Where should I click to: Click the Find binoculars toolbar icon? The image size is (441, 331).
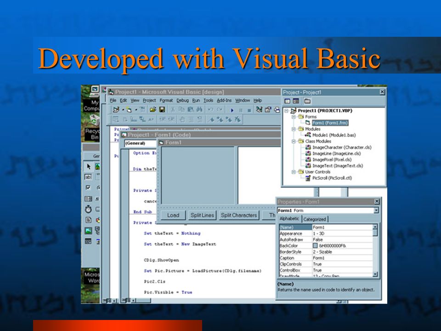(x=199, y=109)
